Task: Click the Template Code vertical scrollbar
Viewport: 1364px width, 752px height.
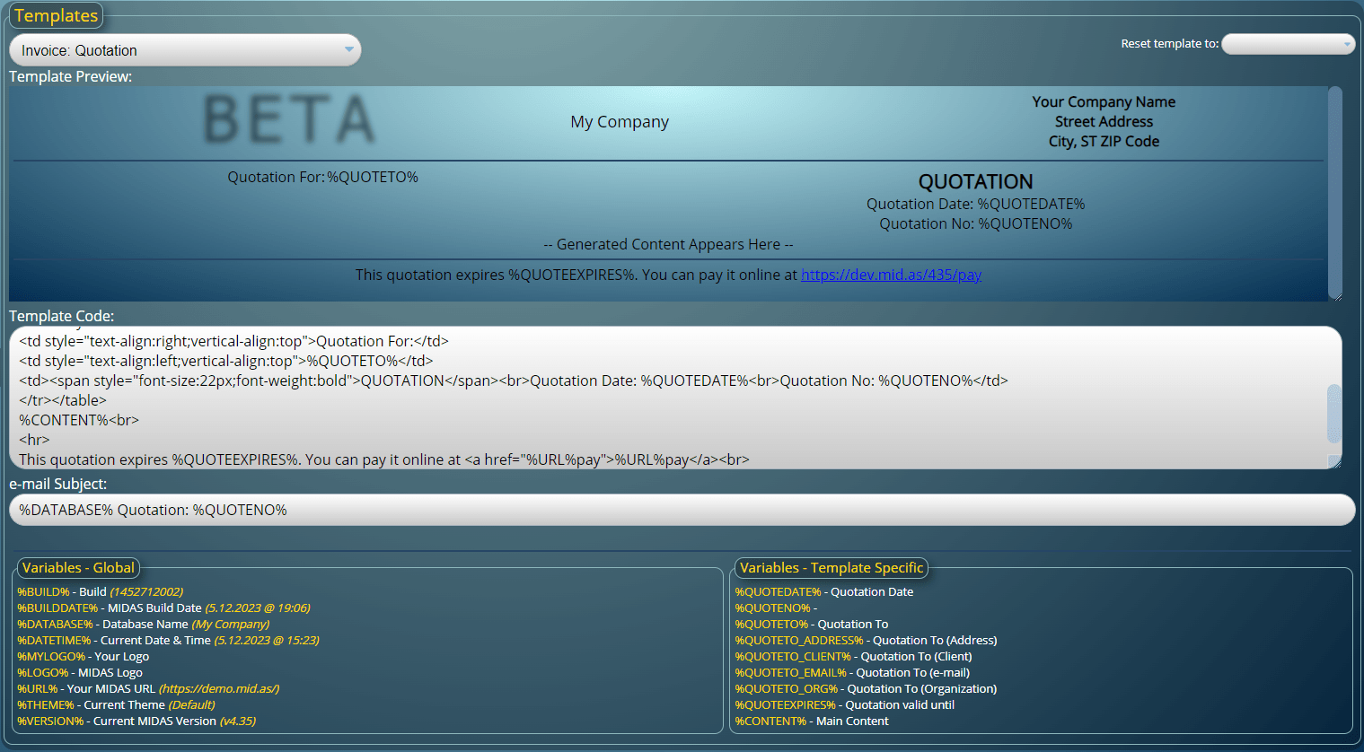Action: click(x=1334, y=413)
